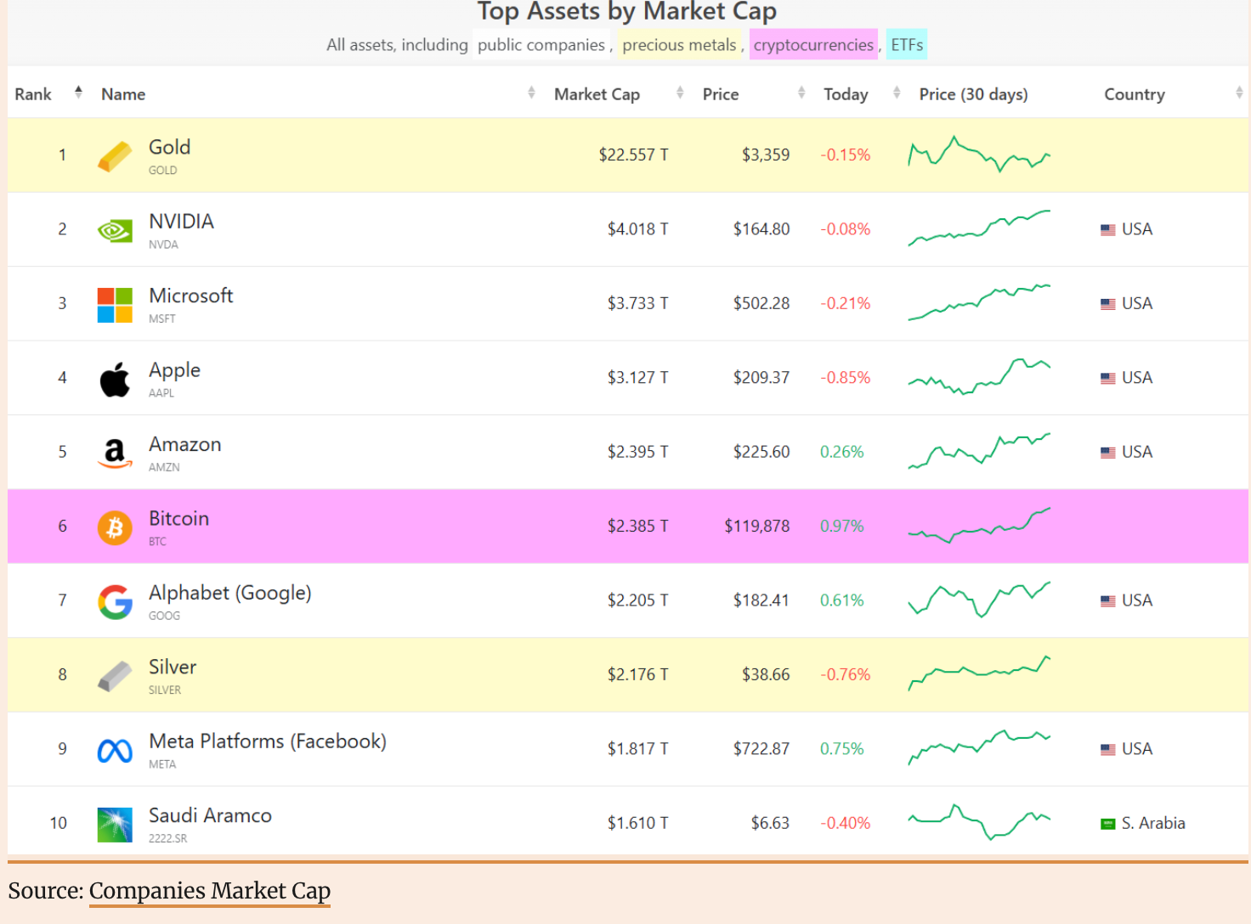The width and height of the screenshot is (1251, 924).
Task: Click the NVIDIA logo icon
Action: pyautogui.click(x=115, y=230)
